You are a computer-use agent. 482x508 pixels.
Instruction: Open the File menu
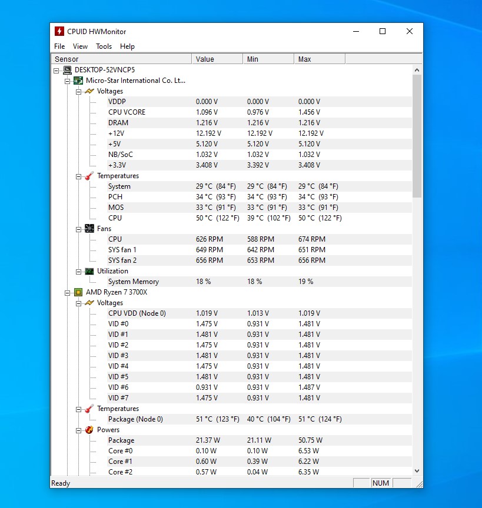click(59, 46)
